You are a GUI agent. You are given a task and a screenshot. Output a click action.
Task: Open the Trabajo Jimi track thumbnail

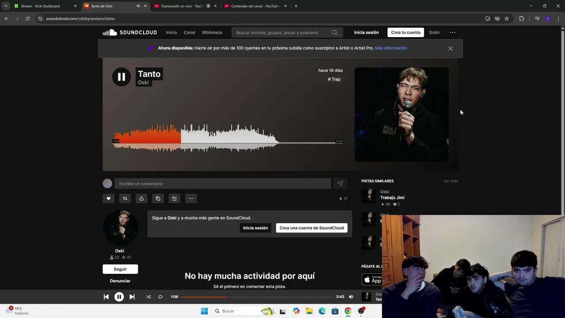tap(369, 196)
